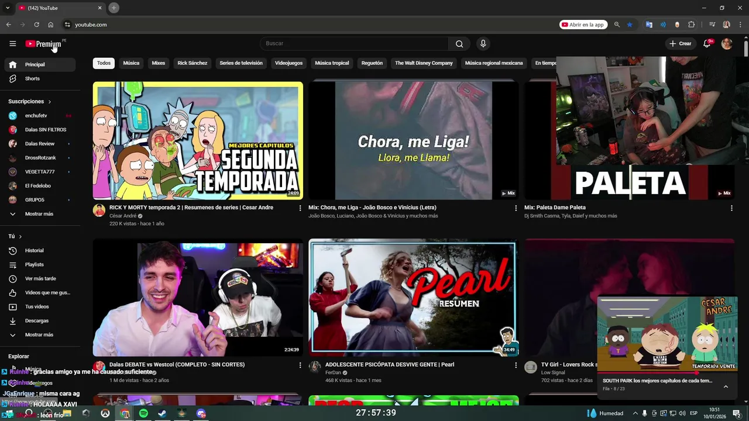Viewport: 749px width, 421px height.
Task: Open VEGETTA777 subscription channel
Action: click(40, 172)
